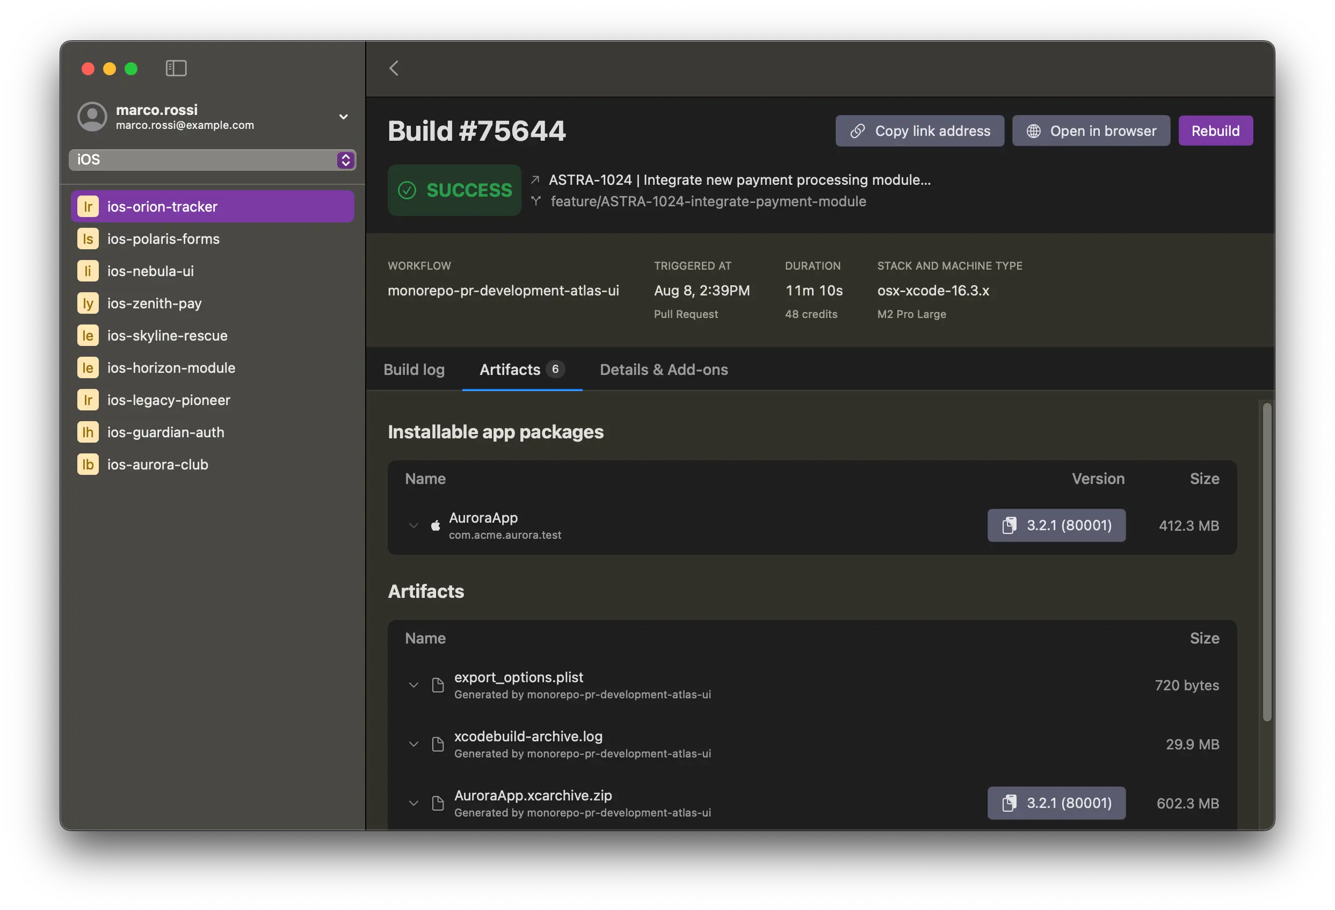Screen dimensions: 1335x910
Task: Open the iOS platform selector
Action: tap(212, 159)
